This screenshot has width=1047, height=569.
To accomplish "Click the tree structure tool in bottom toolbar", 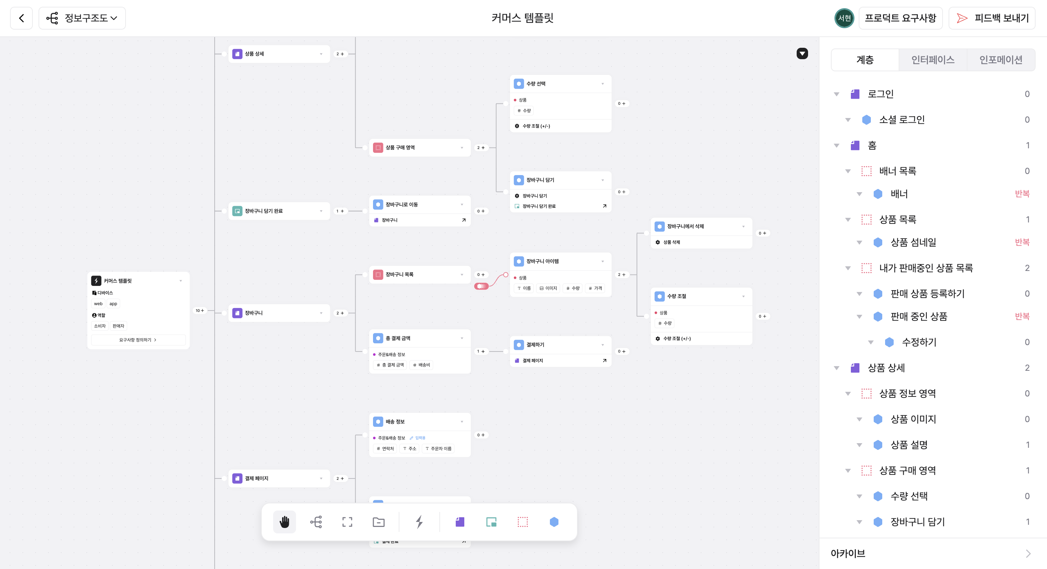I will point(316,522).
